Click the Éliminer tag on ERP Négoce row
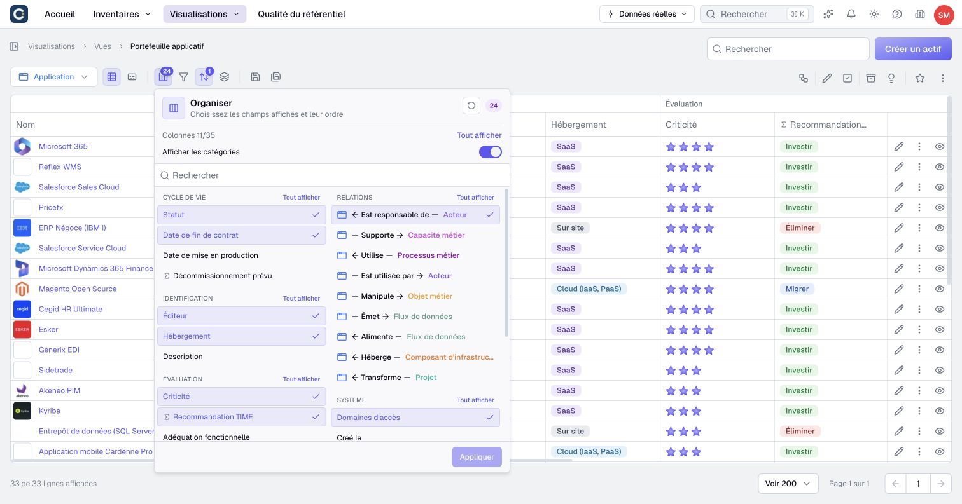The image size is (962, 504). coord(800,228)
